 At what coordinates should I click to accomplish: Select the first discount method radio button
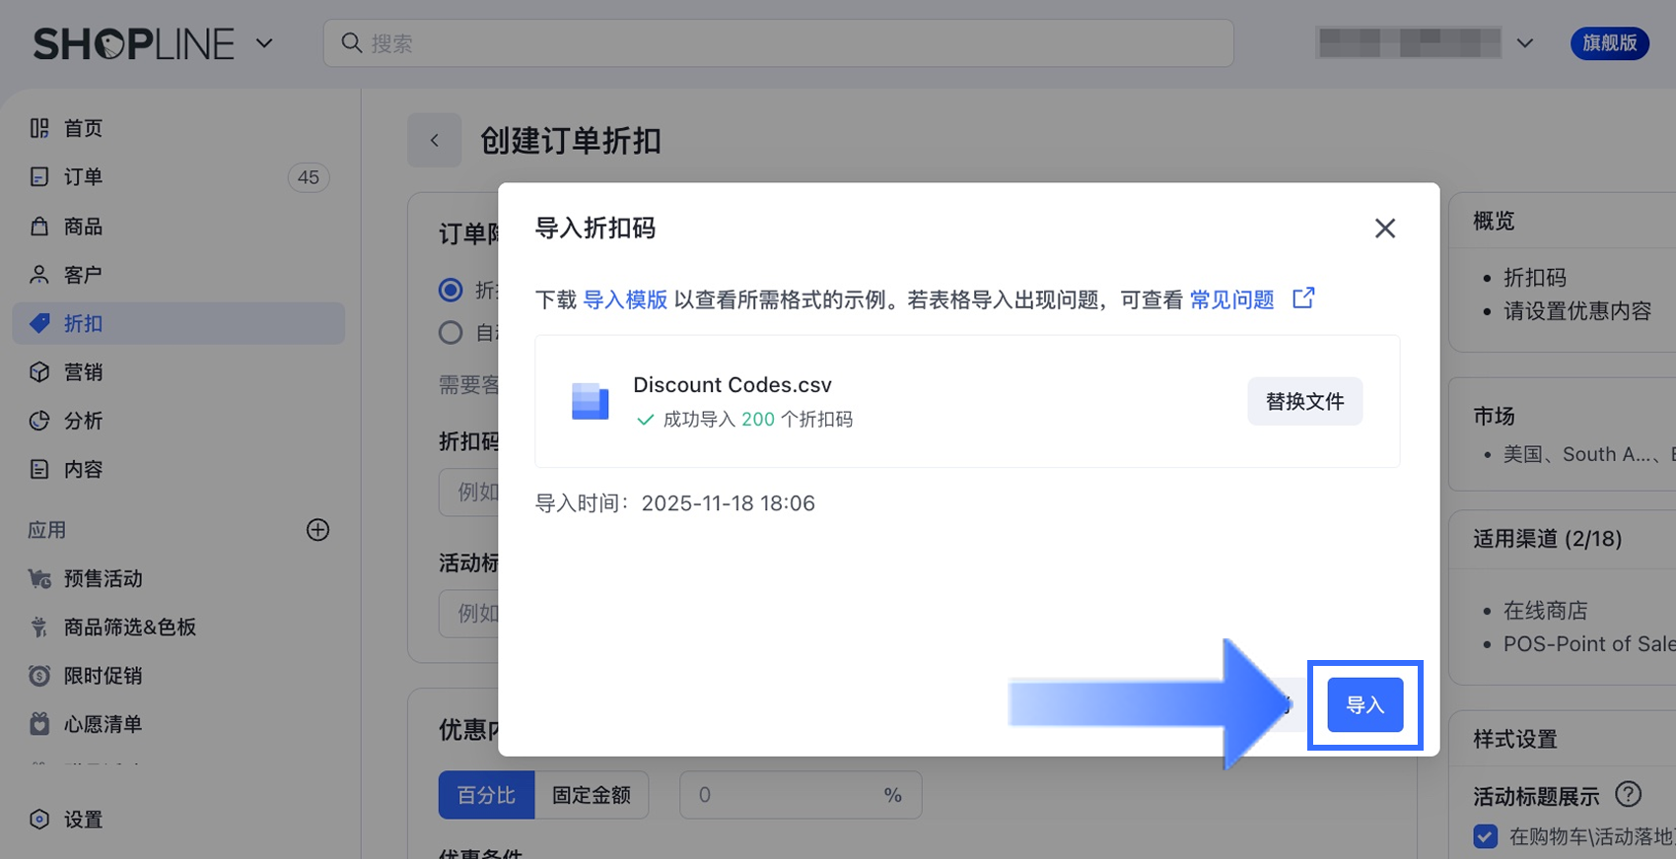451,290
